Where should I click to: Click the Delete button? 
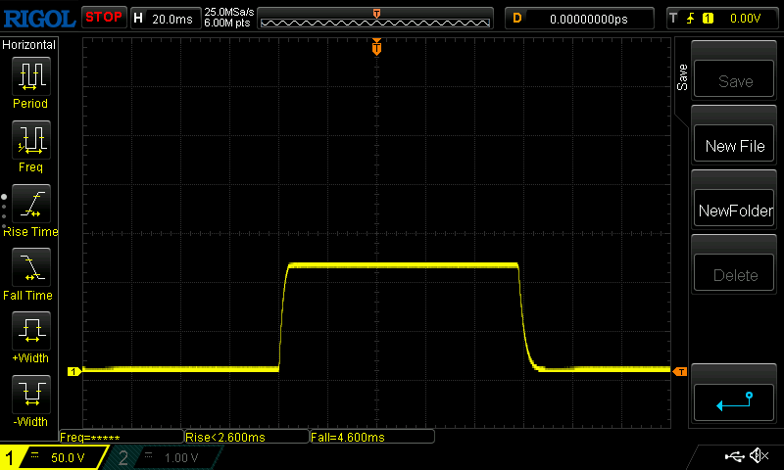pos(733,273)
